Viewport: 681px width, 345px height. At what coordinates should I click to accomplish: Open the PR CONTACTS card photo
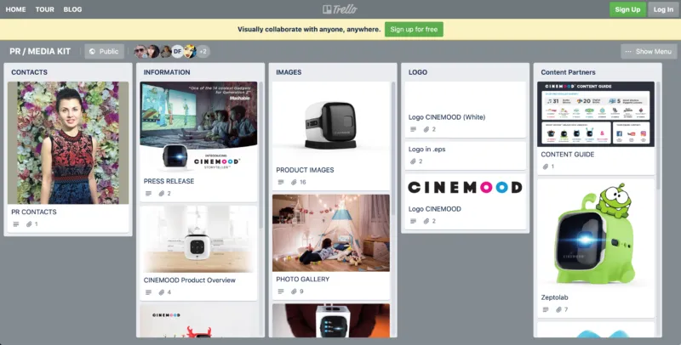pyautogui.click(x=68, y=143)
